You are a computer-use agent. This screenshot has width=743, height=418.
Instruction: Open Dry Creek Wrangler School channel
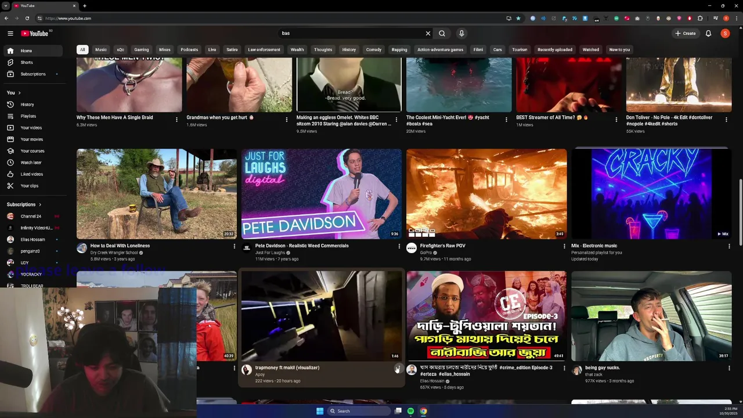pyautogui.click(x=114, y=253)
